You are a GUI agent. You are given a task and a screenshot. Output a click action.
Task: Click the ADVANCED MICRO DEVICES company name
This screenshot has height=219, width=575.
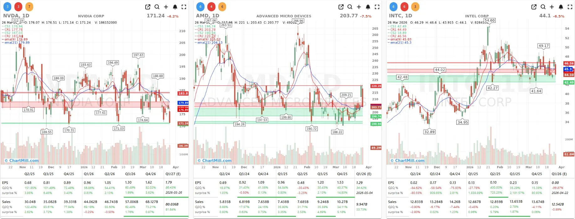click(284, 16)
